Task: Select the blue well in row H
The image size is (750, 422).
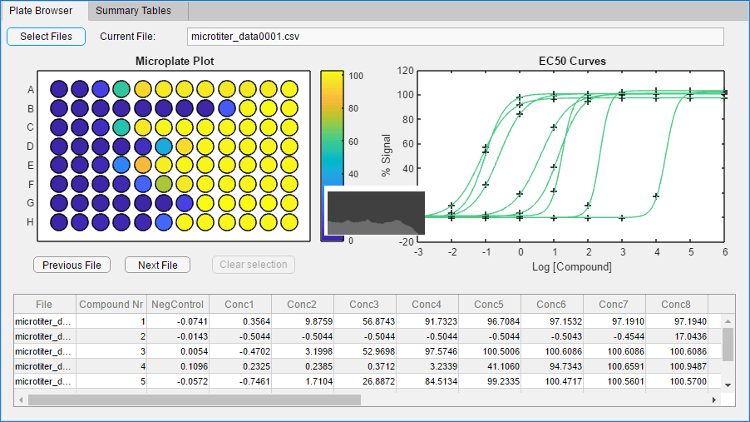Action: point(163,222)
